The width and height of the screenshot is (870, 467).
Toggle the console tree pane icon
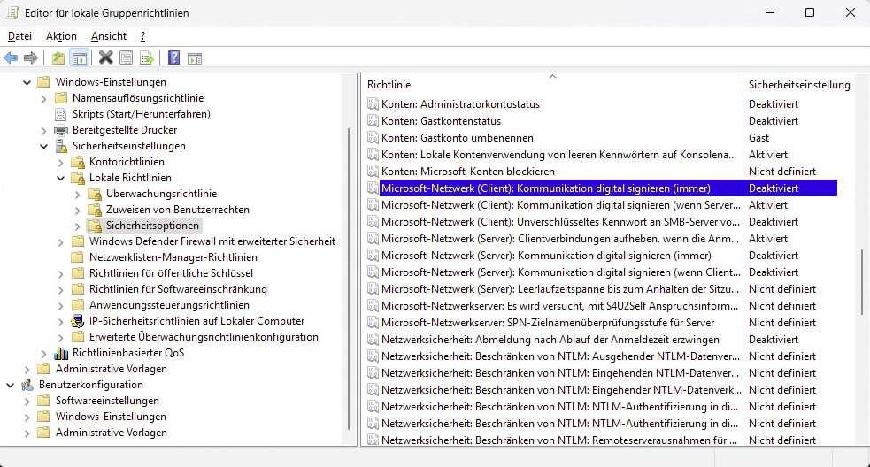click(x=80, y=57)
